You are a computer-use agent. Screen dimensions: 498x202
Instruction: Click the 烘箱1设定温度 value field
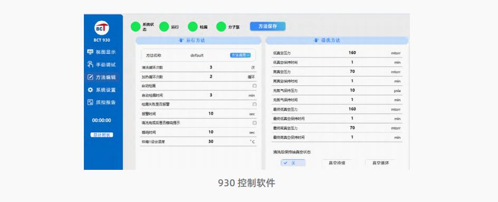(210, 141)
